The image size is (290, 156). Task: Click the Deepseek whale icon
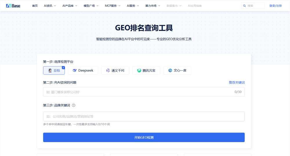click(x=75, y=70)
